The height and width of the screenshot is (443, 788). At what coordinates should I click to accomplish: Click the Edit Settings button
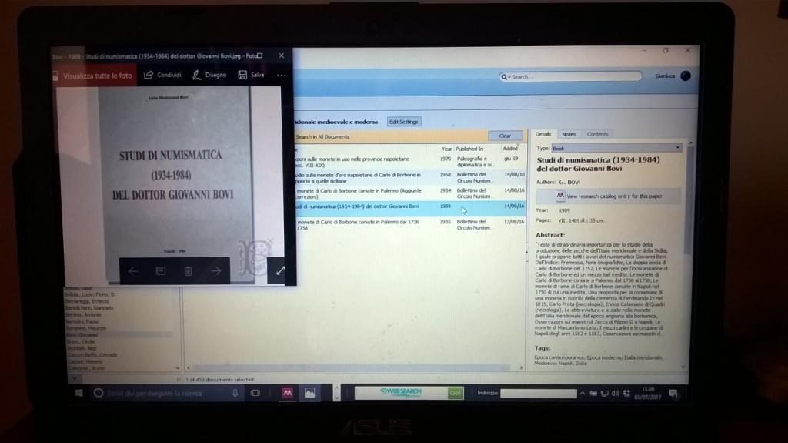pos(403,122)
